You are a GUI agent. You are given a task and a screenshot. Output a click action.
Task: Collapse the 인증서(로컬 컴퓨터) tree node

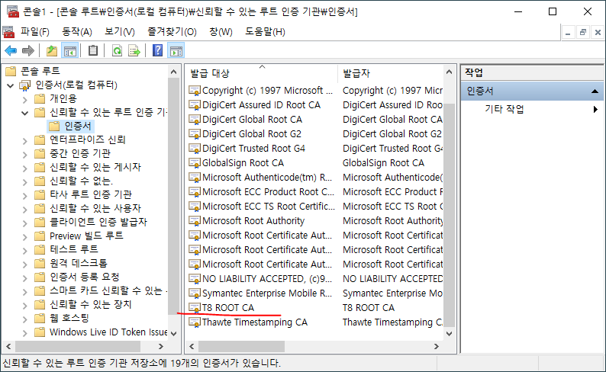click(11, 85)
